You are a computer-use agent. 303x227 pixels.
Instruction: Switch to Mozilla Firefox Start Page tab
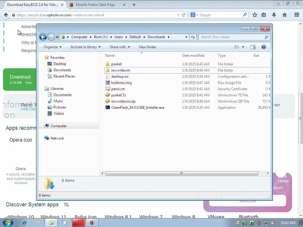[x=95, y=5]
